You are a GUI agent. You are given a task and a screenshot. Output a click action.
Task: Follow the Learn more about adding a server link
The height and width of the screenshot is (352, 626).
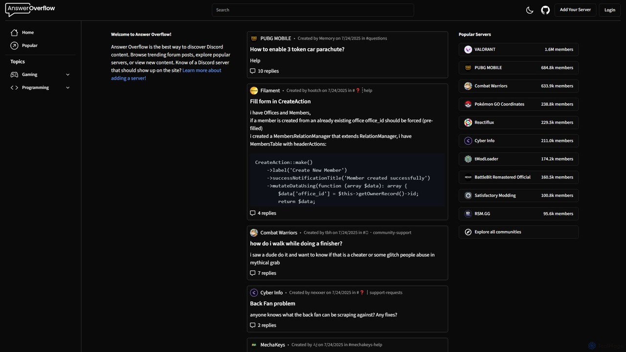[x=166, y=74]
